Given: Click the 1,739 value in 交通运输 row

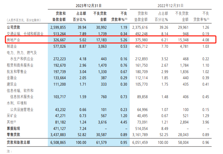Looking at the screenshot, I should [102, 34].
